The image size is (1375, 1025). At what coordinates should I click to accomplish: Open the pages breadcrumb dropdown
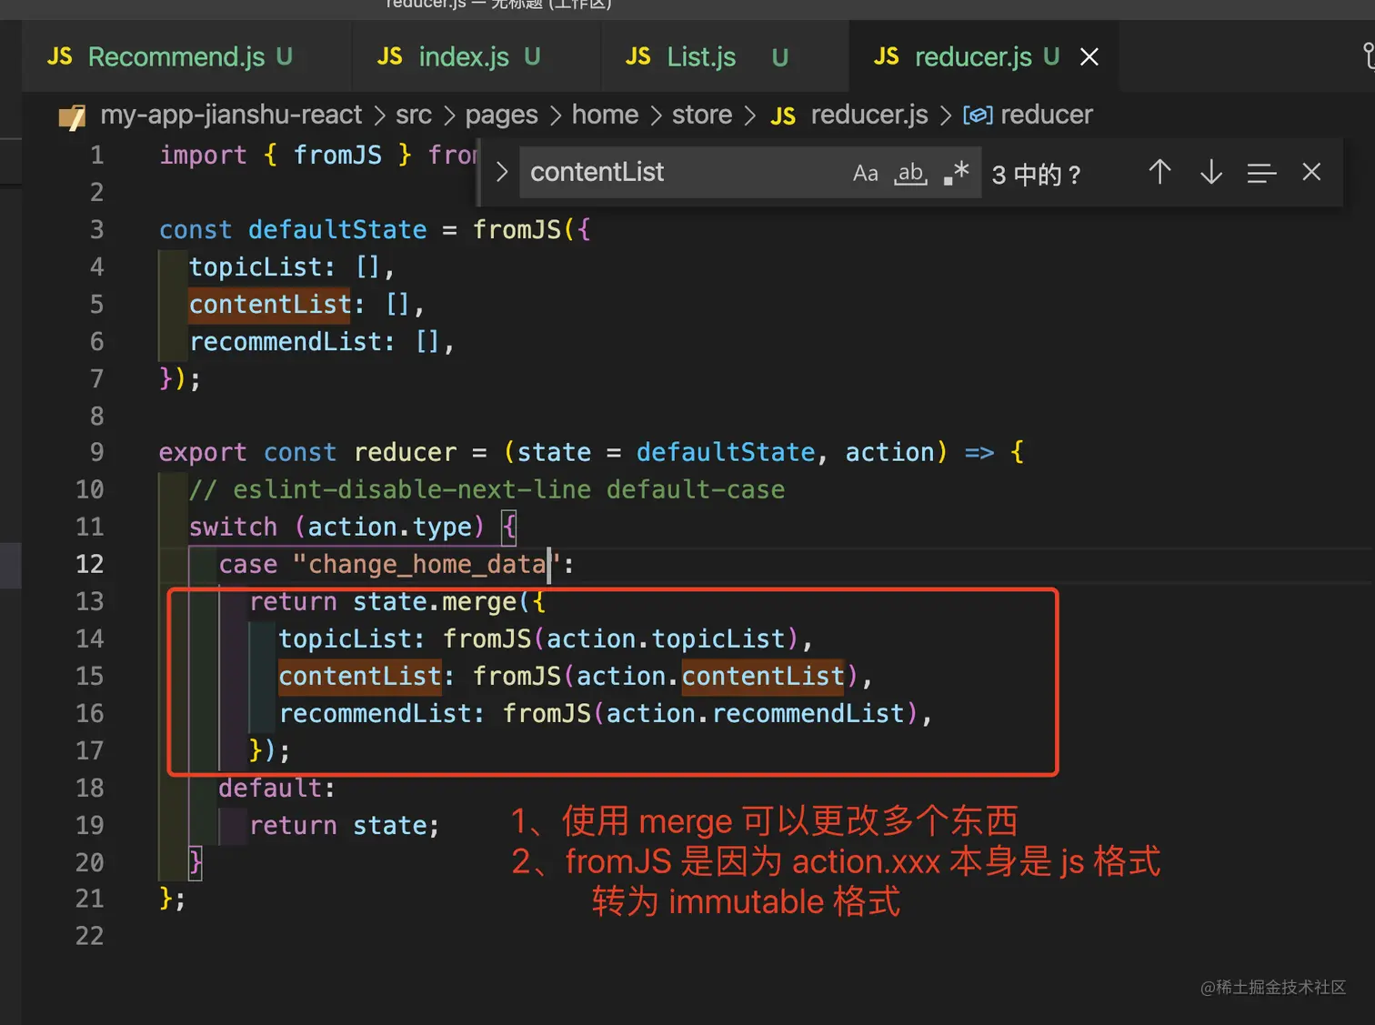pos(501,115)
